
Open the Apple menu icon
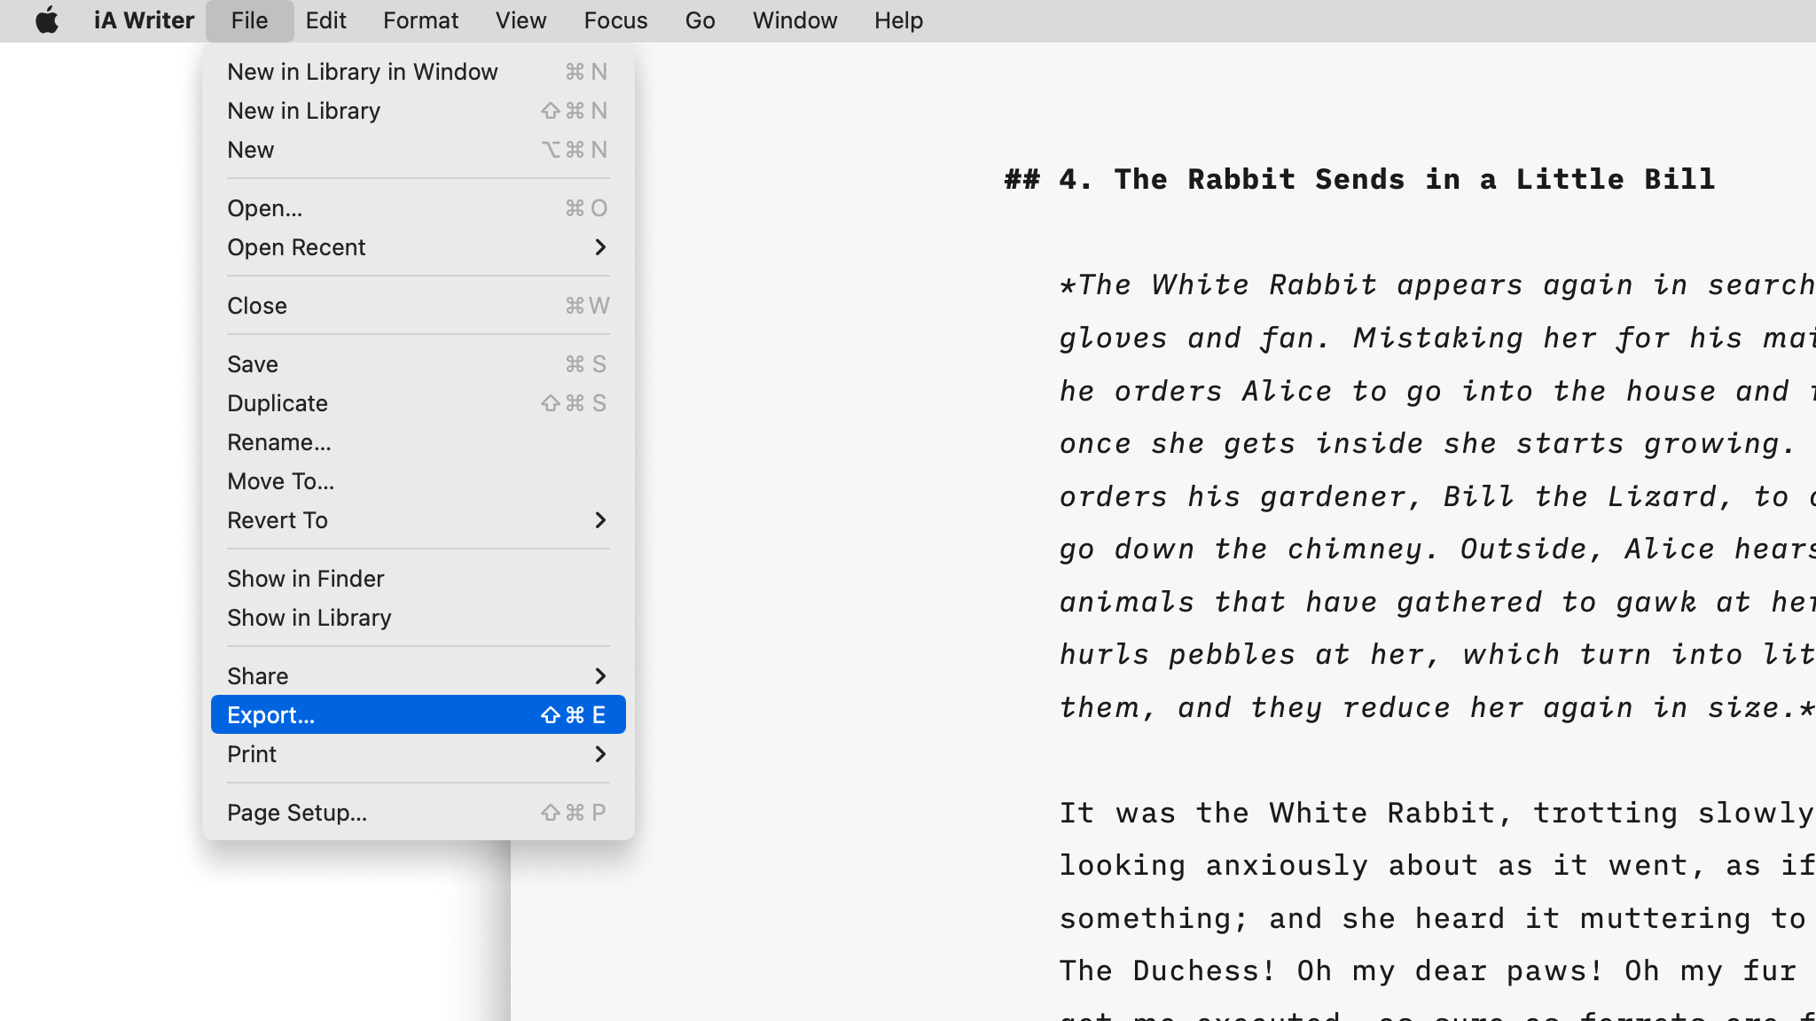47,20
